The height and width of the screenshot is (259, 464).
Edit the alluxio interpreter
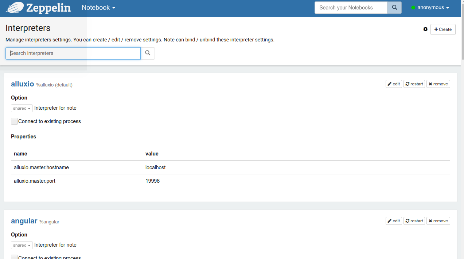394,84
